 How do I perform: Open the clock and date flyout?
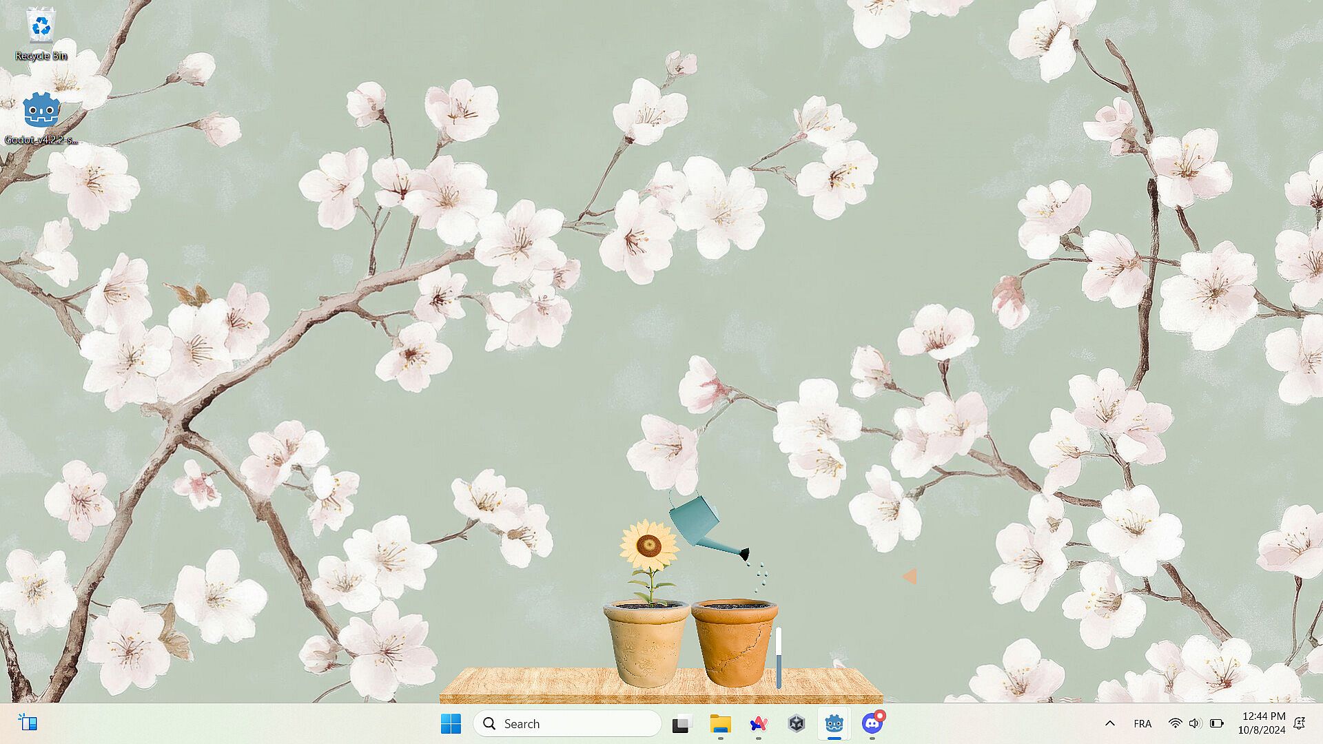[x=1262, y=723]
